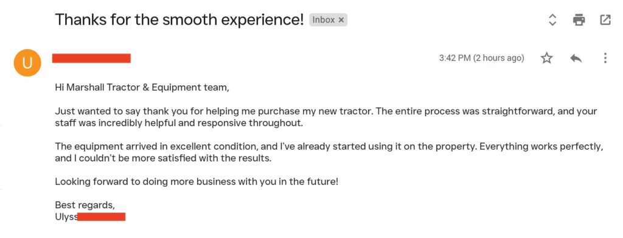Click the subject 'Thanks for the smooth experience!'
Image resolution: width=623 pixels, height=238 pixels.
coord(179,19)
